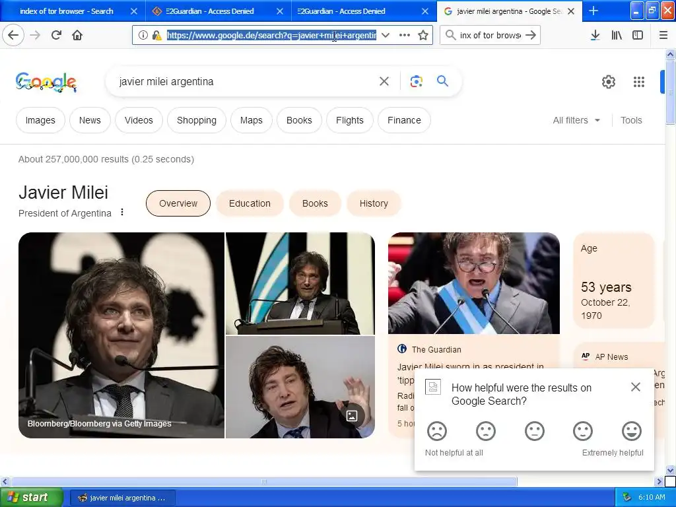The image size is (676, 507).
Task: Reload the current page
Action: pyautogui.click(x=57, y=36)
